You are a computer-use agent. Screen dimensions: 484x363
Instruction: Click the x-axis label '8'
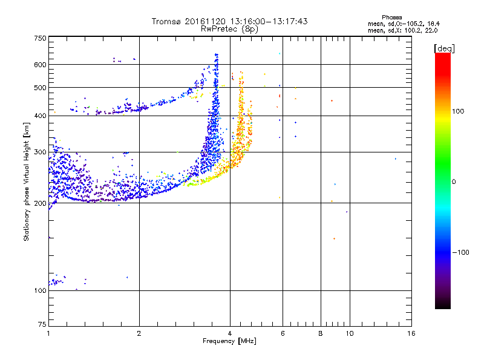click(321, 333)
